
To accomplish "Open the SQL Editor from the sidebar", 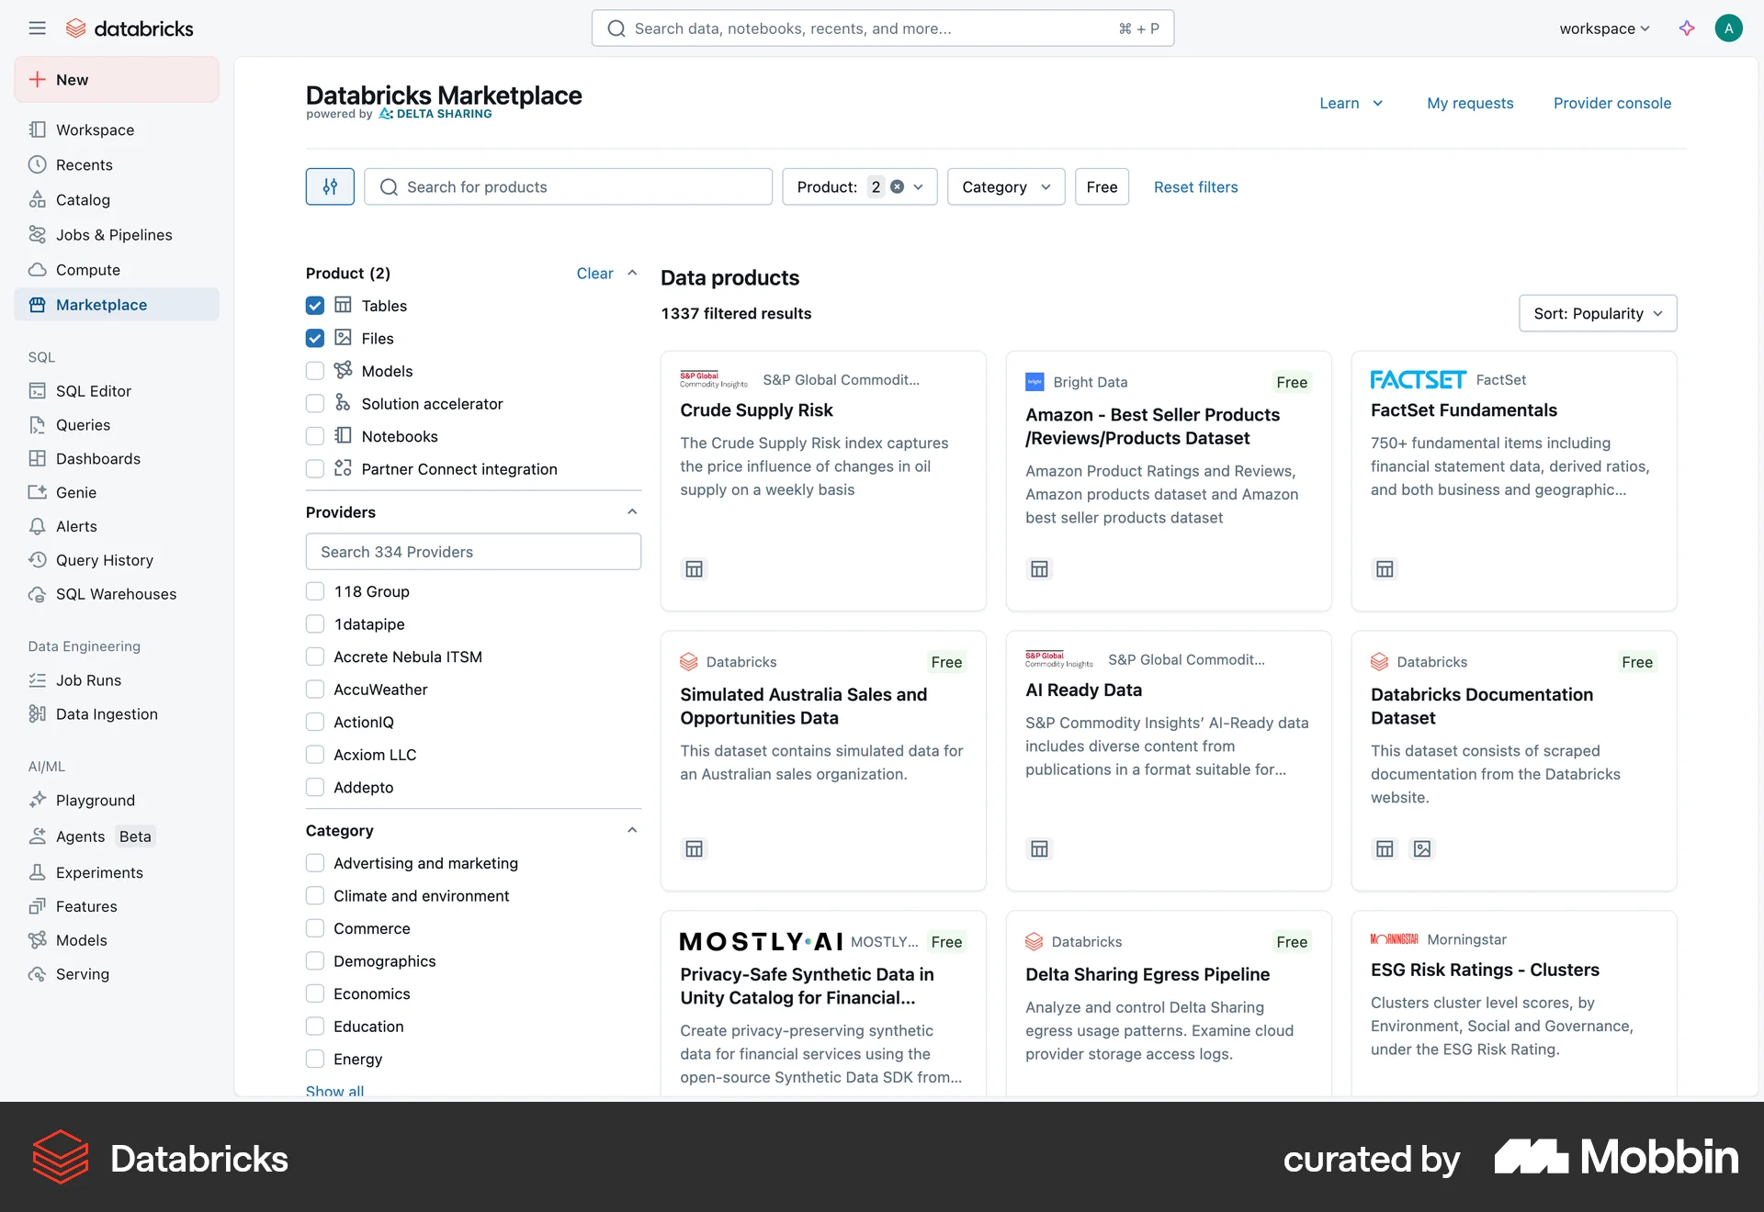I will (x=92, y=390).
